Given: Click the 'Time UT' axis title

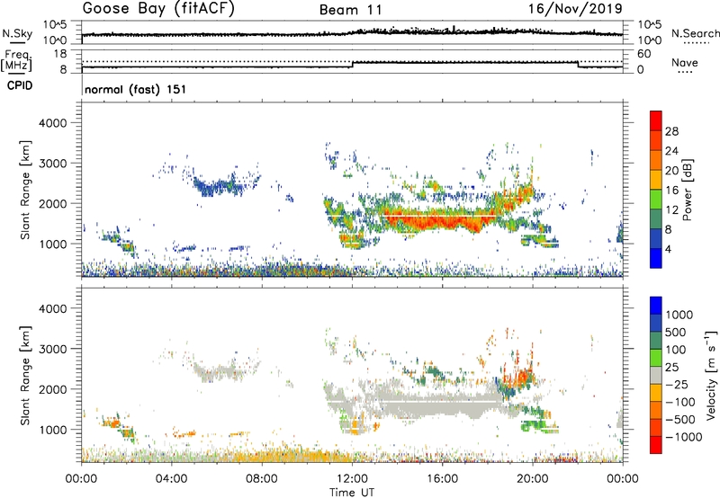Looking at the screenshot, I should click(352, 493).
